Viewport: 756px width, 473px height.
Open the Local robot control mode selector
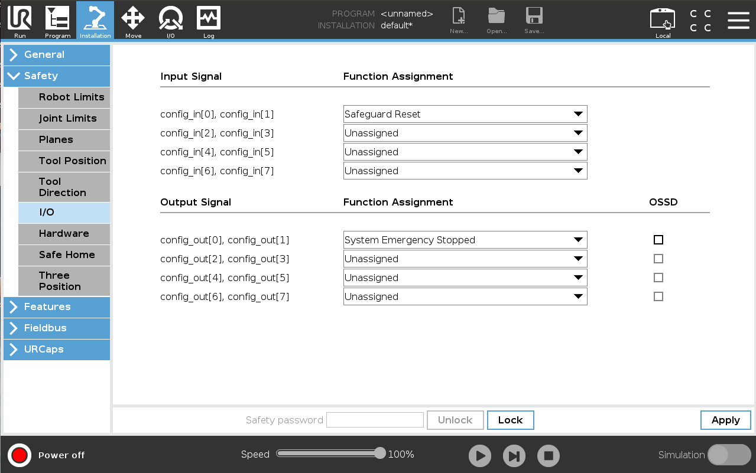[x=662, y=21]
